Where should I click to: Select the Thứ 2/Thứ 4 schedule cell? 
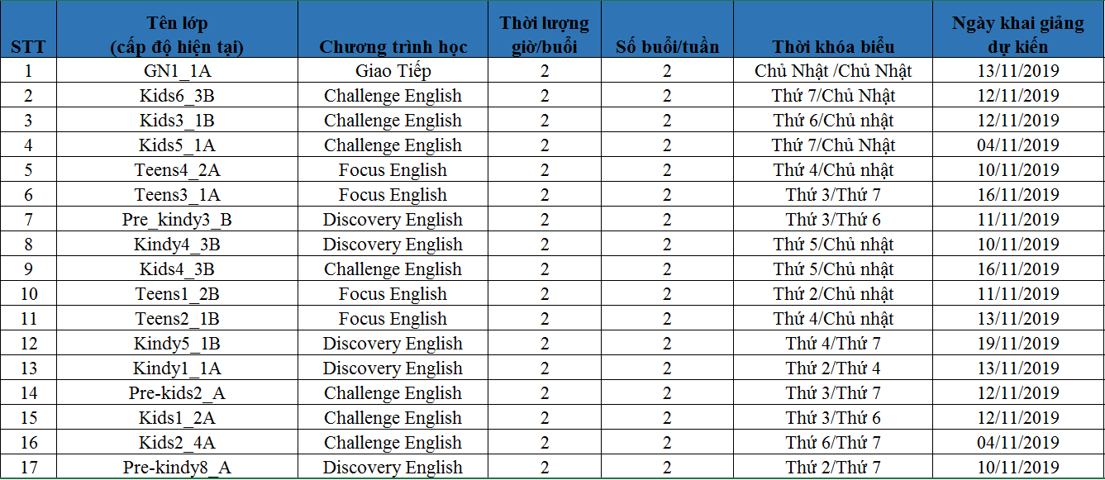pyautogui.click(x=833, y=368)
